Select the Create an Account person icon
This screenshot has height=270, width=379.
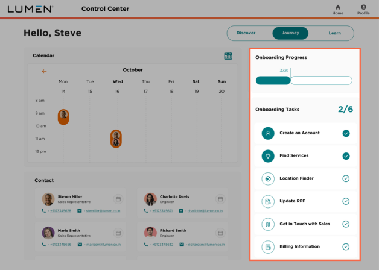[268, 133]
